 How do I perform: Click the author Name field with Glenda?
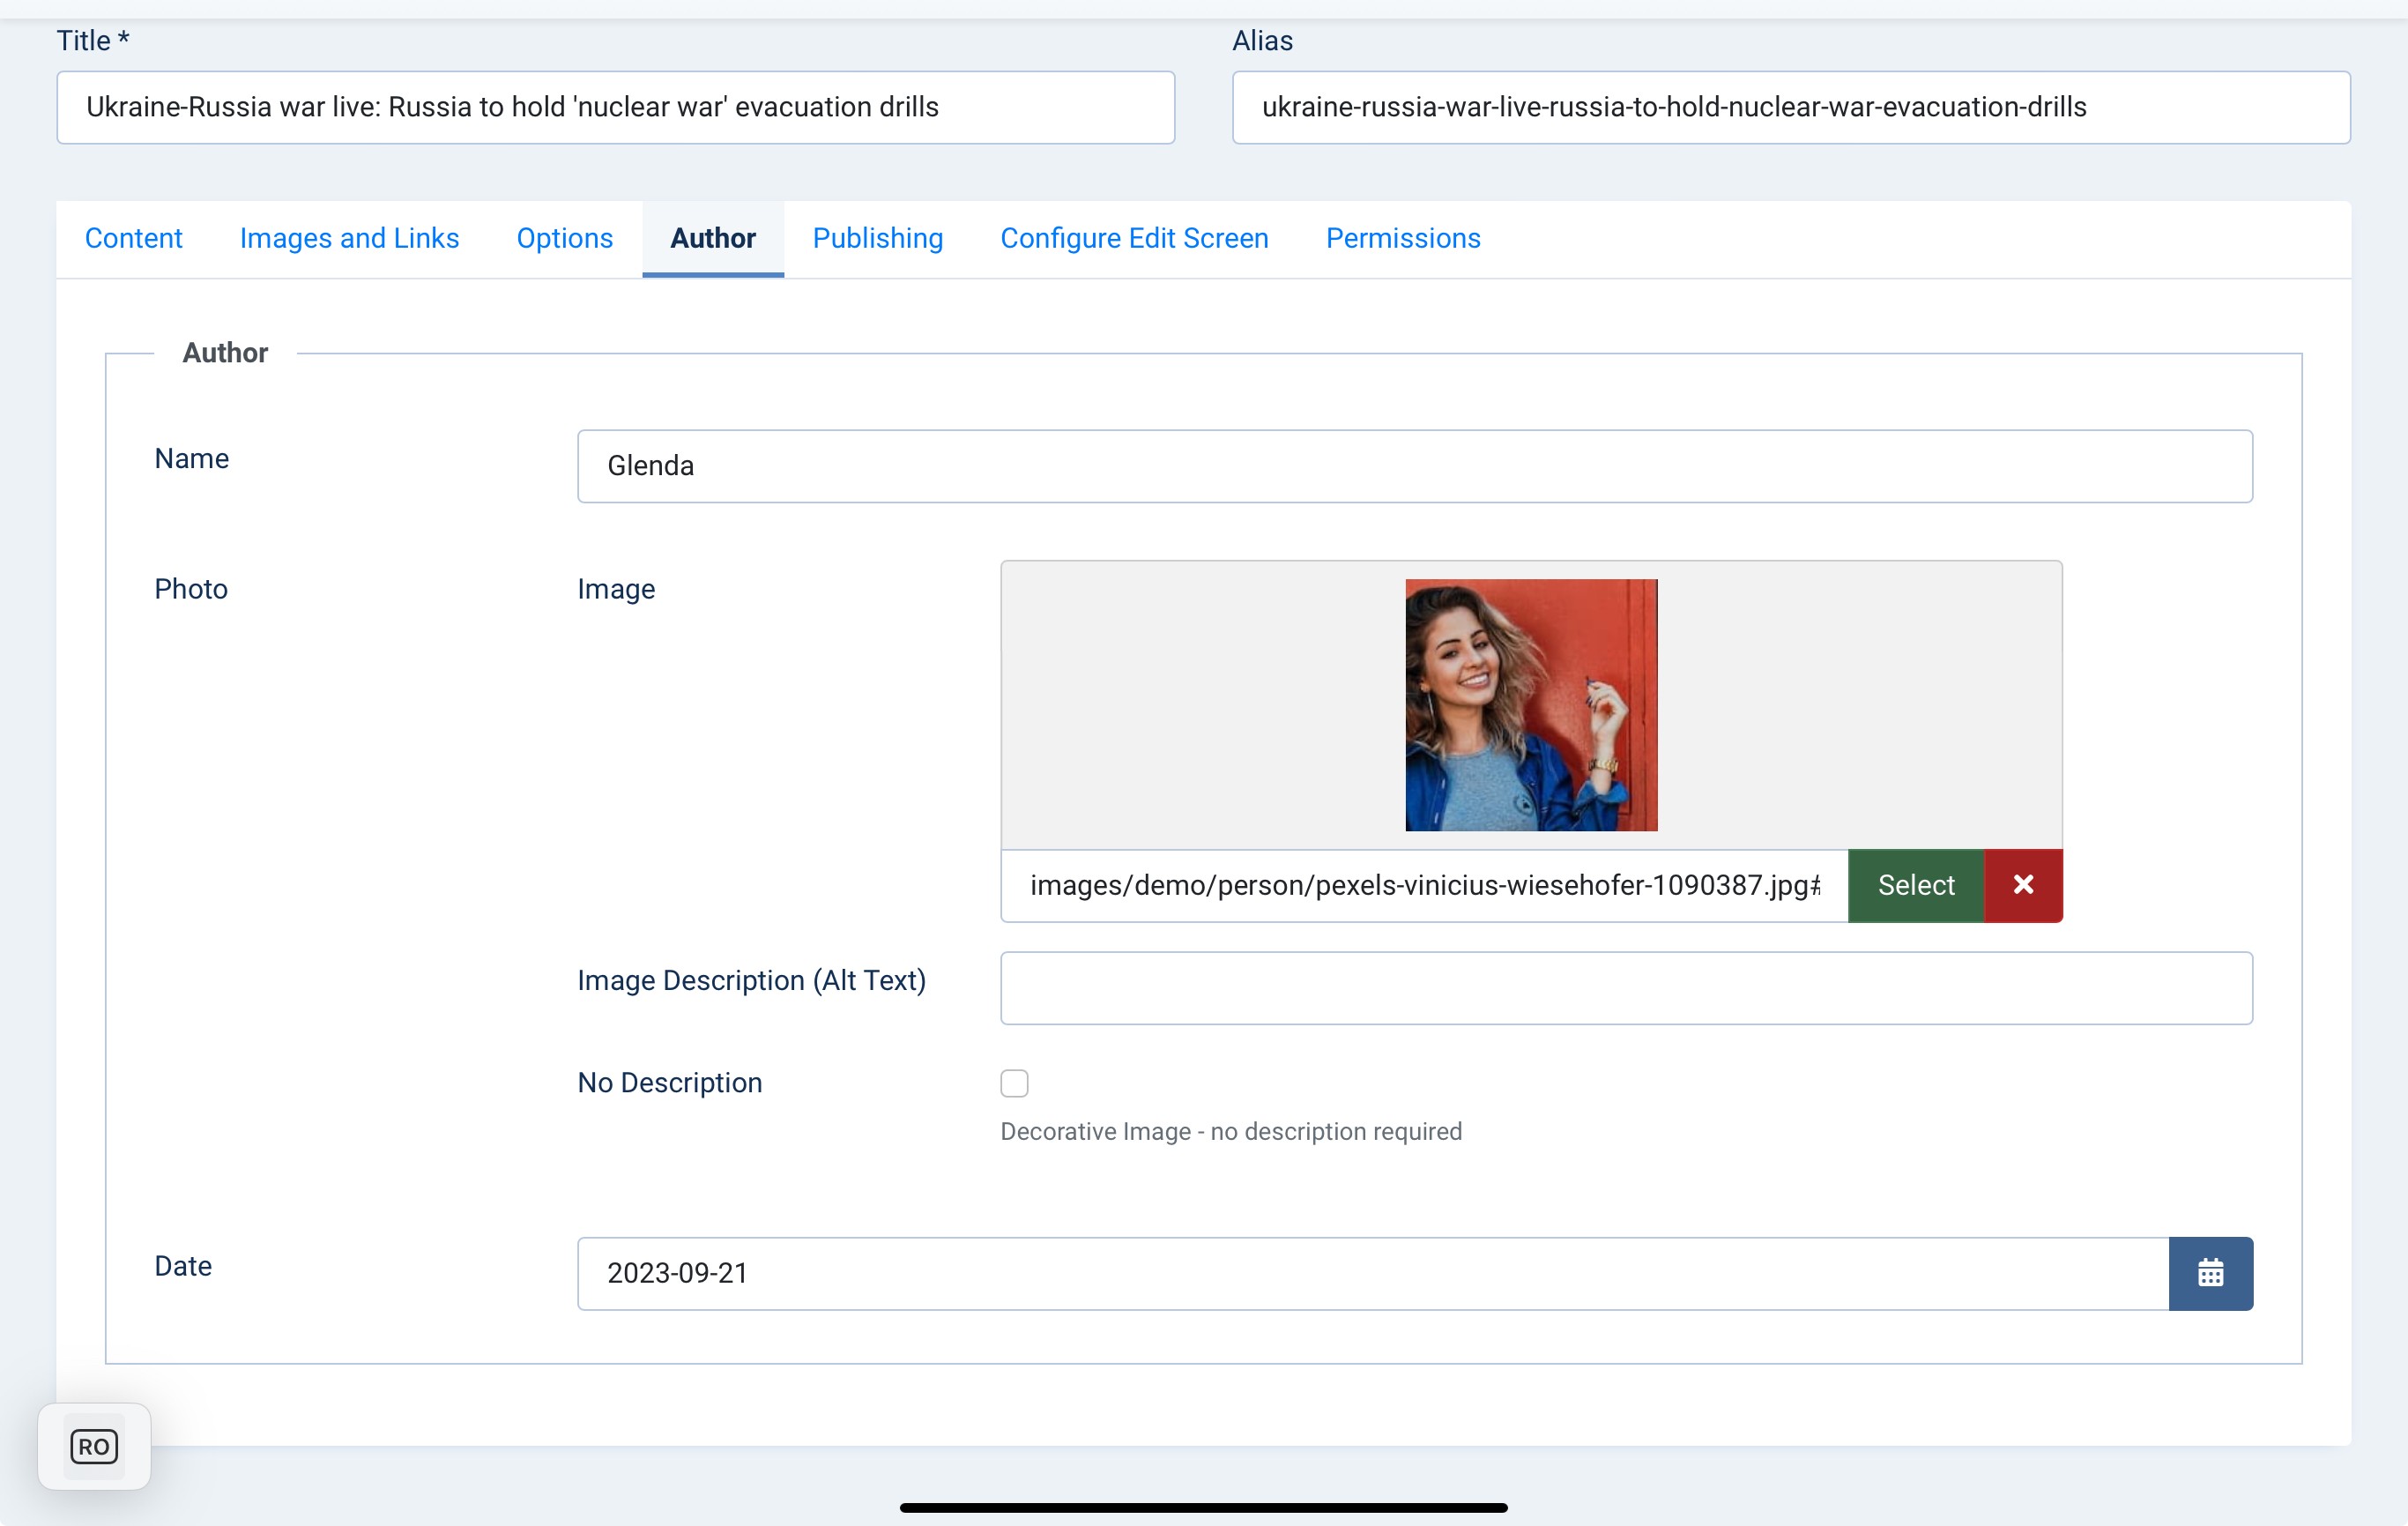[1414, 466]
